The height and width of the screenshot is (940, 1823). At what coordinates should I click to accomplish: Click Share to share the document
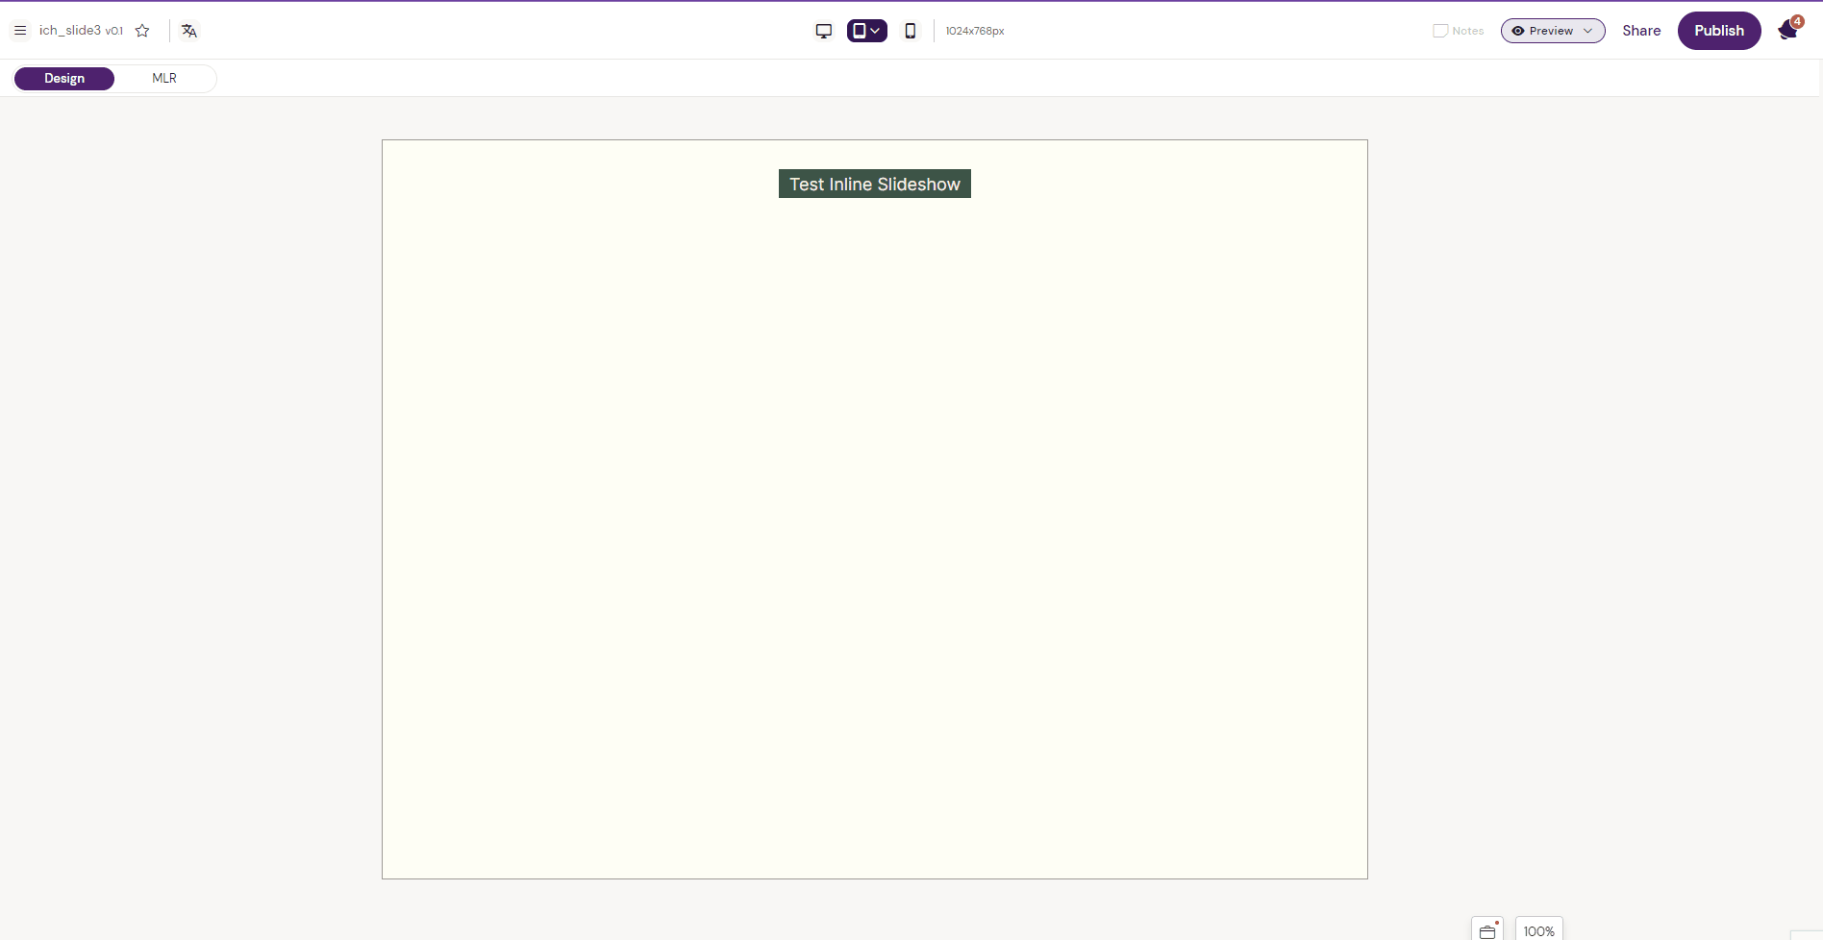point(1641,30)
